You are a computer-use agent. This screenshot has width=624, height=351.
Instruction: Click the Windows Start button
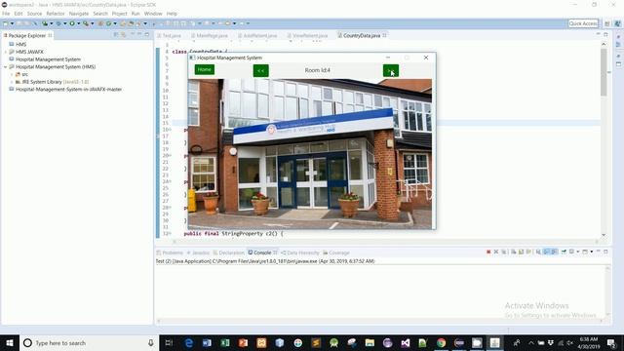coord(10,342)
